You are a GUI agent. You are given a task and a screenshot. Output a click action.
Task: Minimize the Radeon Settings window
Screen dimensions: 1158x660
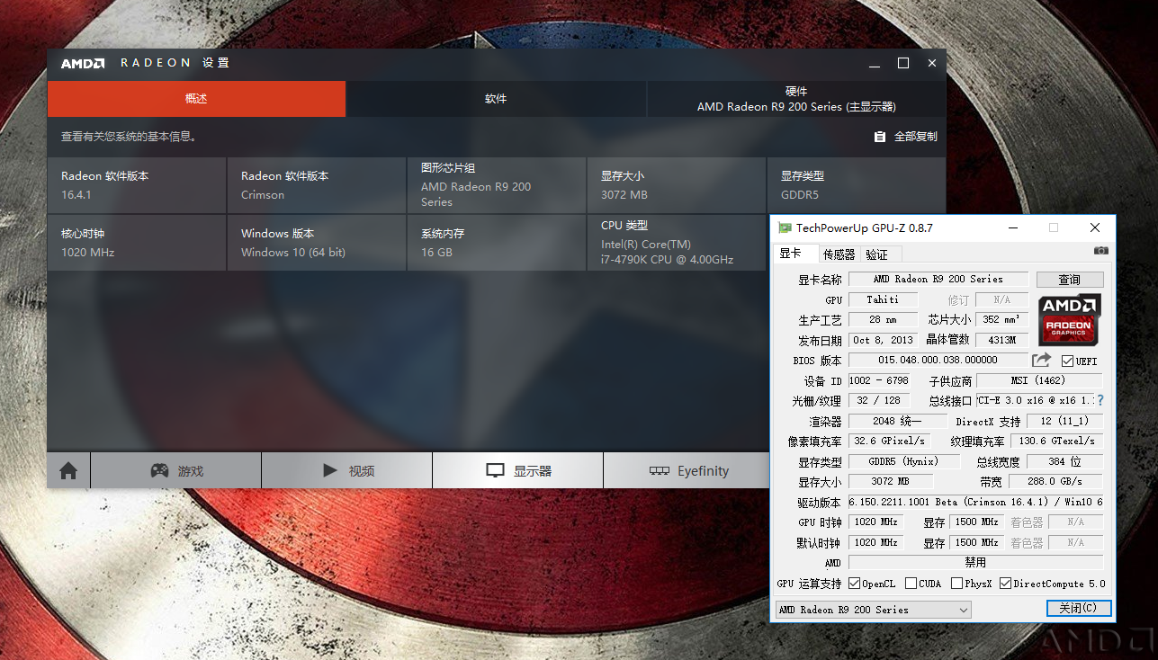coord(875,64)
